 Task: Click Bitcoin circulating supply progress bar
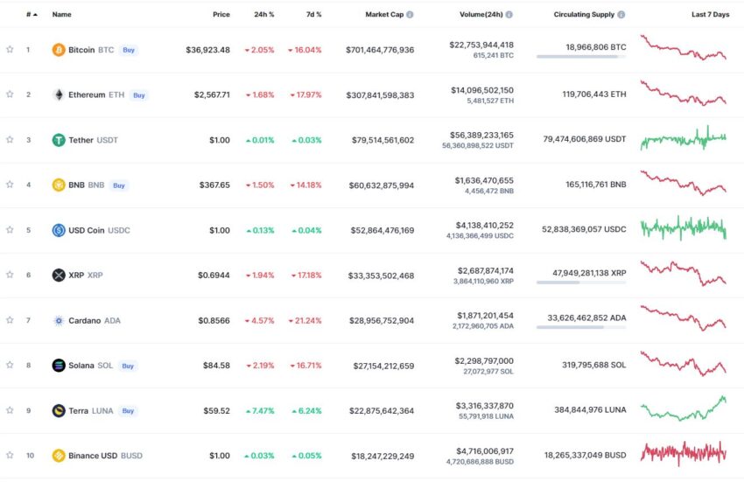tap(581, 57)
